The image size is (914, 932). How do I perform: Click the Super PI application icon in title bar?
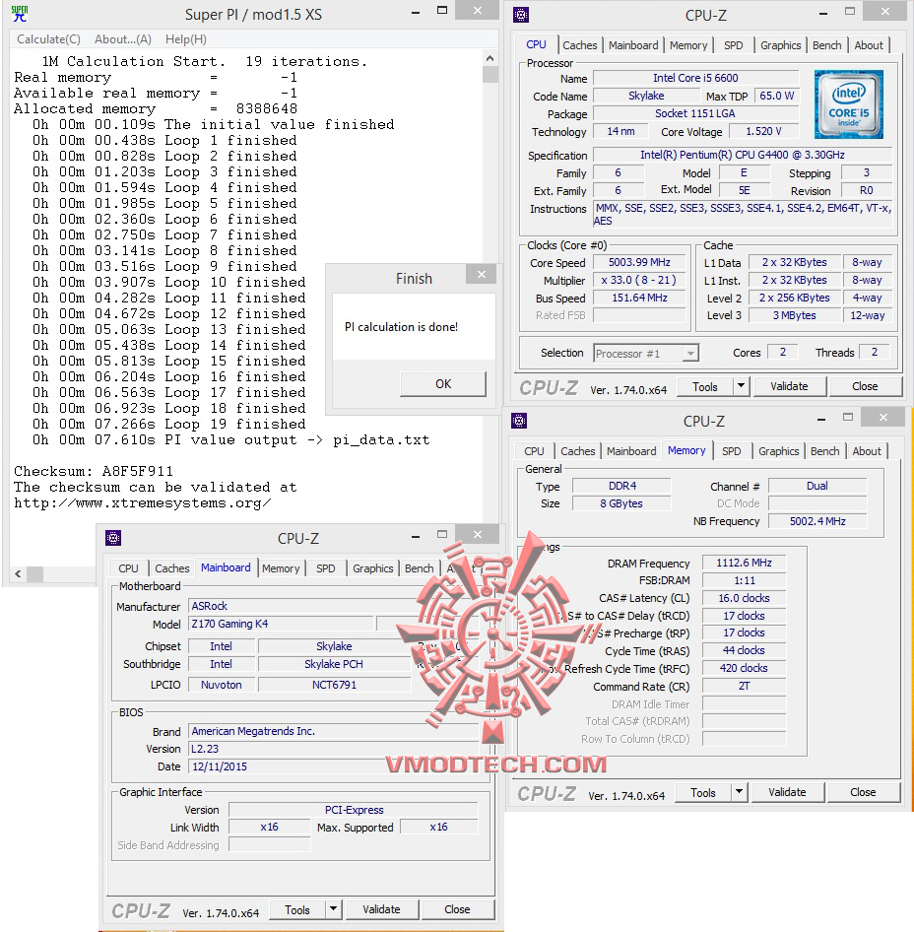point(20,14)
